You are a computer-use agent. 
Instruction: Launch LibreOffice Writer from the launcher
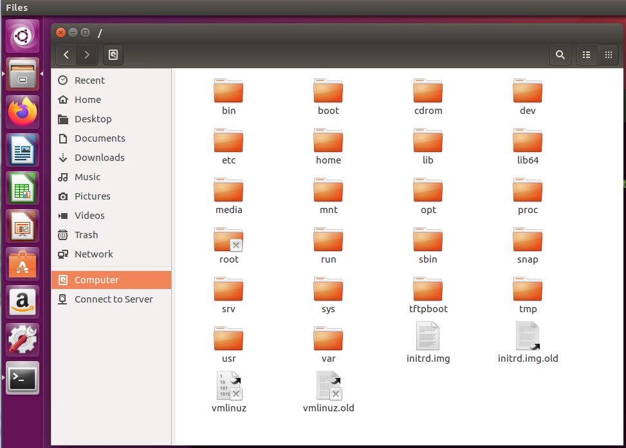[23, 150]
